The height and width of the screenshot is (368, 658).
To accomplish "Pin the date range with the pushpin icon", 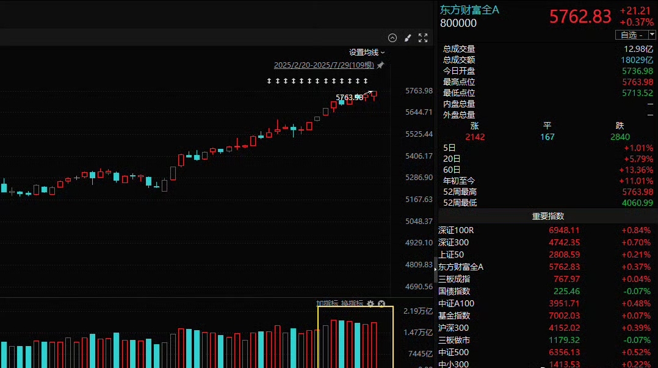I will point(380,65).
